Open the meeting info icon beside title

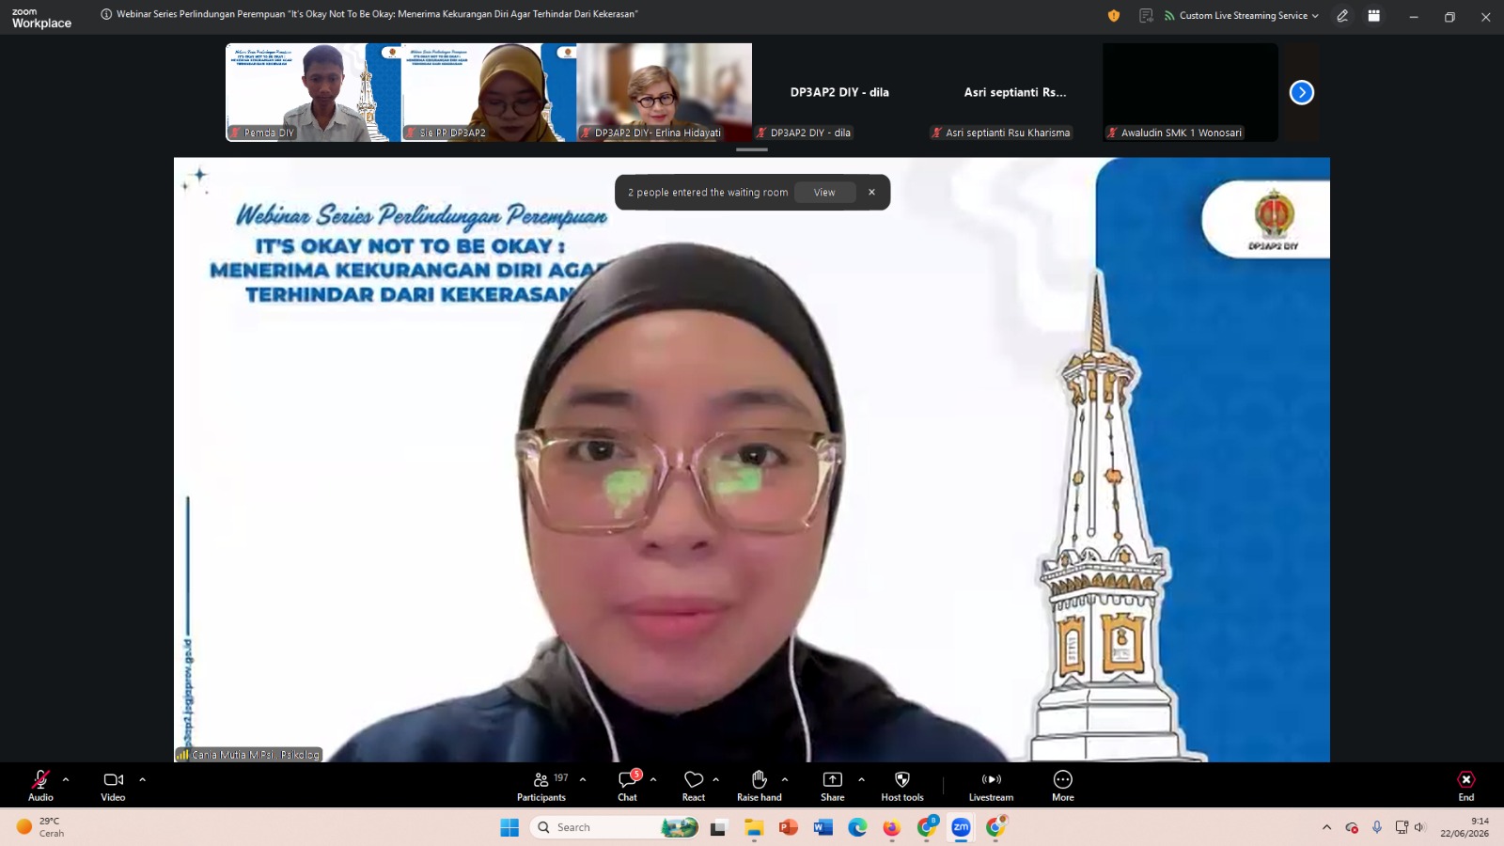(106, 14)
